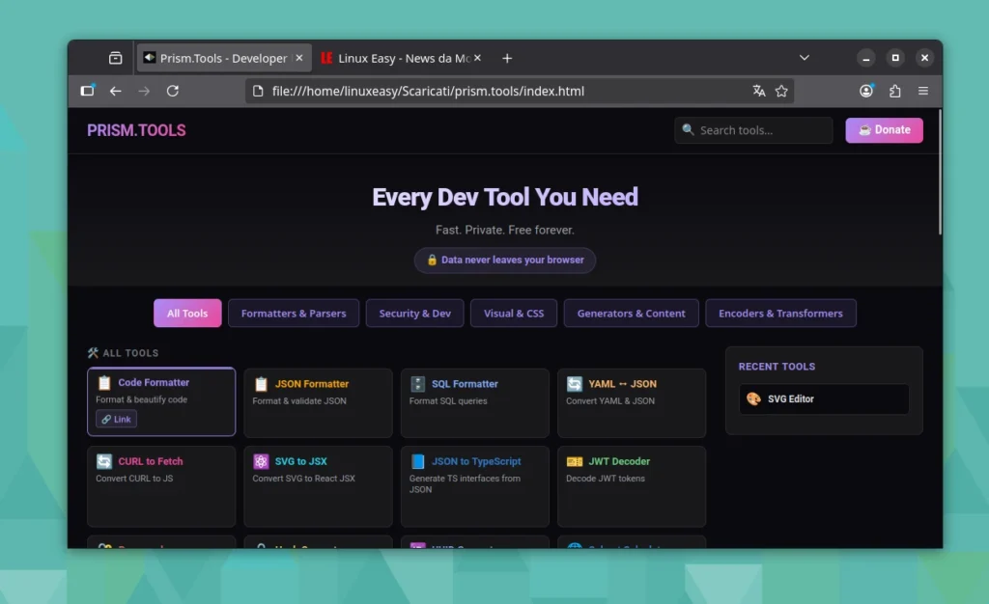Click the sidebar toggle icon in toolbar
Image resolution: width=989 pixels, height=604 pixels.
pos(88,91)
